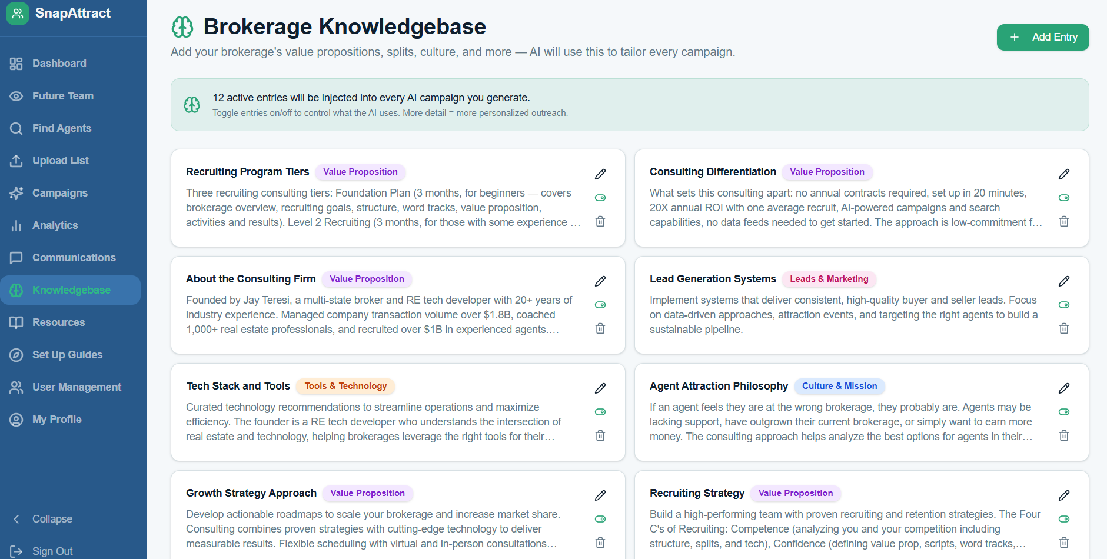Viewport: 1107px width, 559px height.
Task: Disable the About the Consulting Firm entry
Action: [600, 305]
